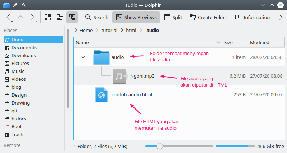The width and height of the screenshot is (287, 153).
Task: Click Home in the breadcrumb path
Action: point(86,30)
